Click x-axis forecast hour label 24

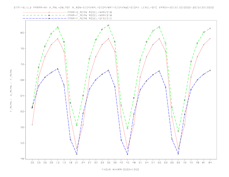83,163
